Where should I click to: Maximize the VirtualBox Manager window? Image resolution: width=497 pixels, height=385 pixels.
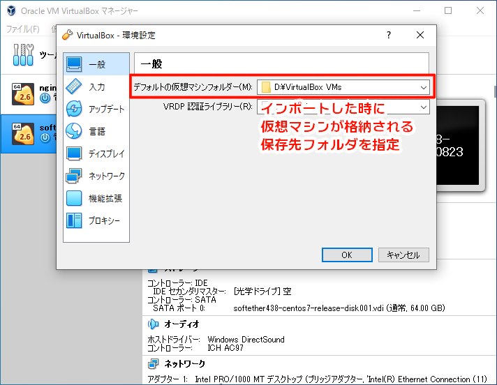[448, 10]
